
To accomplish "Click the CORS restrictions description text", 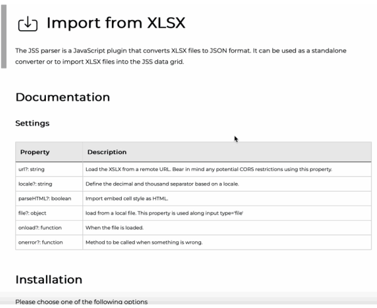I will point(209,169).
